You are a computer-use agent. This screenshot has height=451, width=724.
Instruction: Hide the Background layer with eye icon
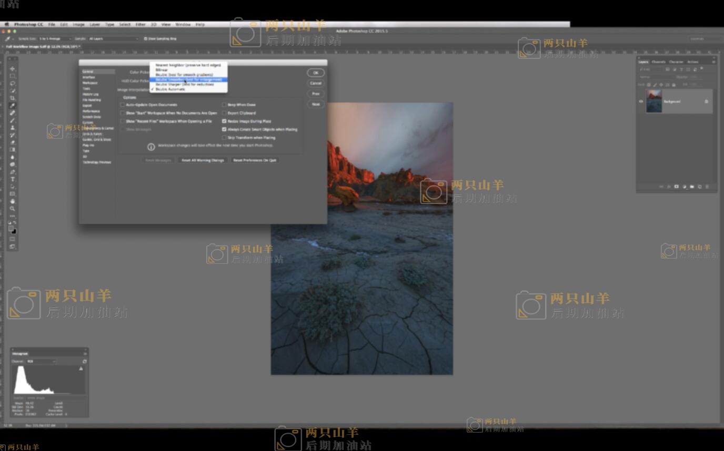(x=641, y=101)
